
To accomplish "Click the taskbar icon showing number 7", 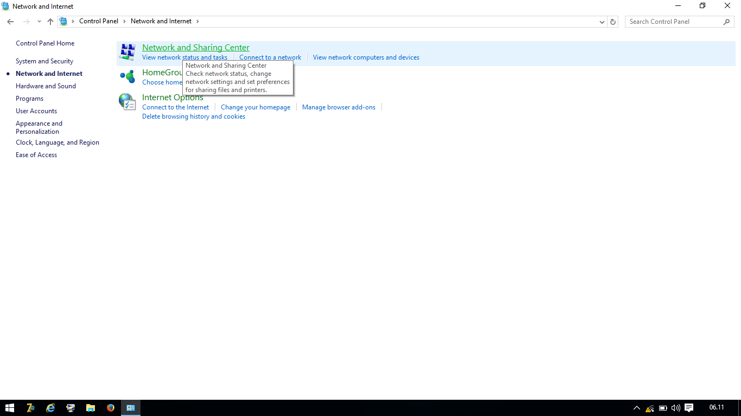I will click(x=30, y=408).
